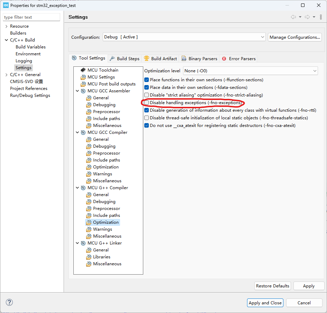
Task: Switch to the Build Steps tab
Action: [x=125, y=59]
